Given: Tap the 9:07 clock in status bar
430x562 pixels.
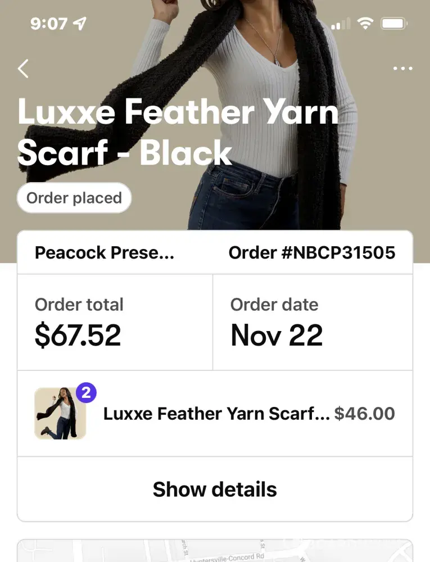Looking at the screenshot, I should click(x=49, y=24).
